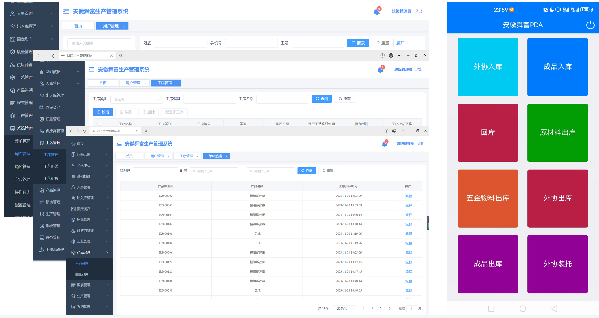Click the download icon in middle browser window

click(x=382, y=56)
